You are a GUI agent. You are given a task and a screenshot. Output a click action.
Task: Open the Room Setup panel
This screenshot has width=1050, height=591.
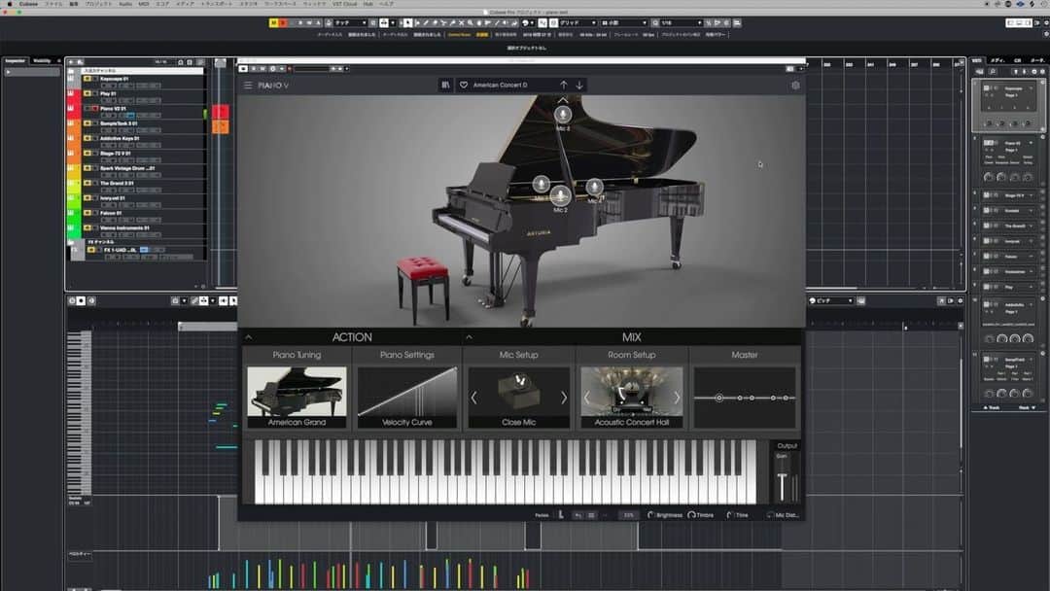[632, 355]
